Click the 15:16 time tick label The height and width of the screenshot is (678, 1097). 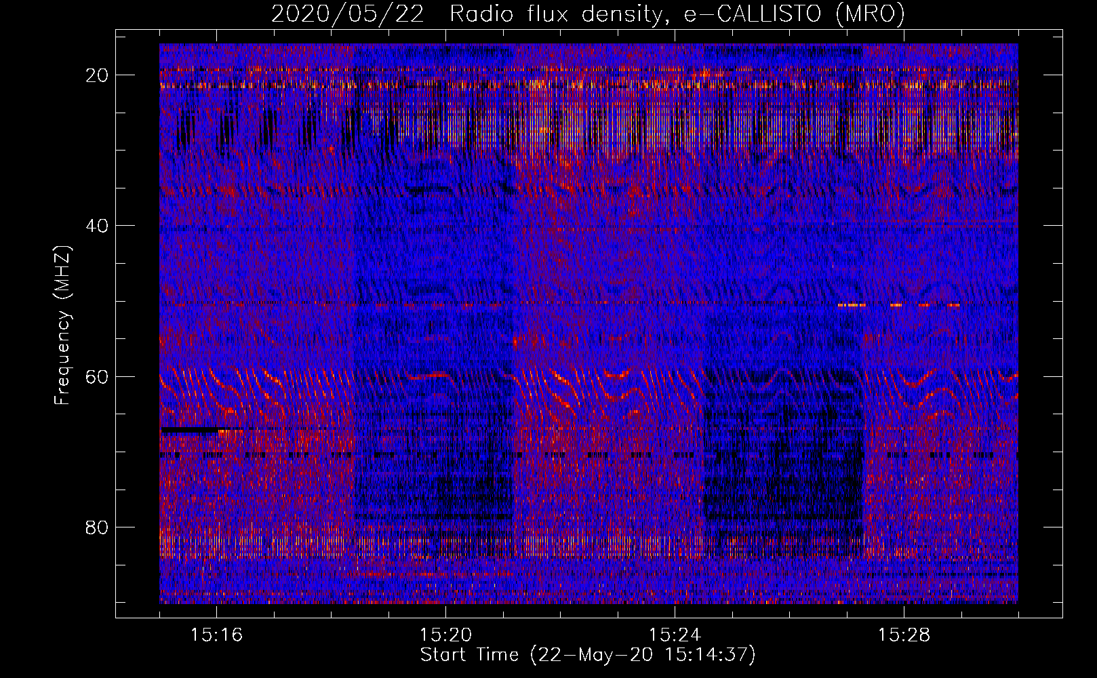[216, 635]
